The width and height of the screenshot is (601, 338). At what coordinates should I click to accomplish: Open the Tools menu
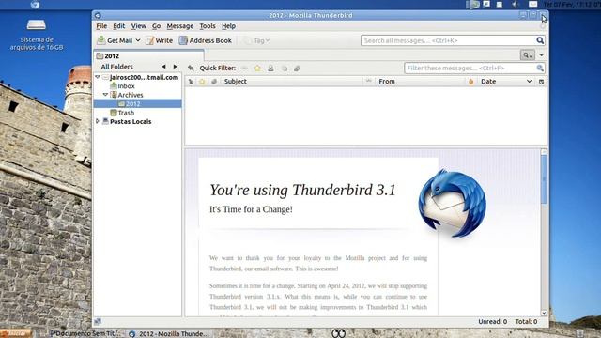click(x=208, y=26)
